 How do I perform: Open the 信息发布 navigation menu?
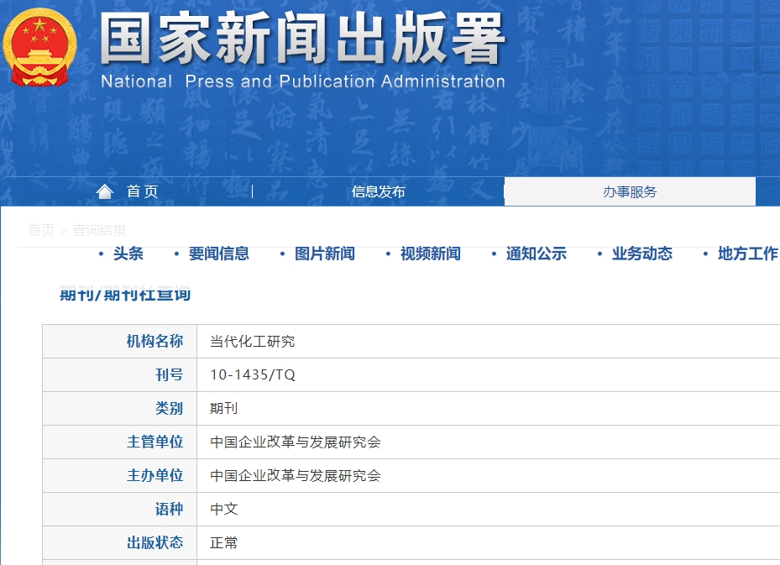tap(378, 192)
